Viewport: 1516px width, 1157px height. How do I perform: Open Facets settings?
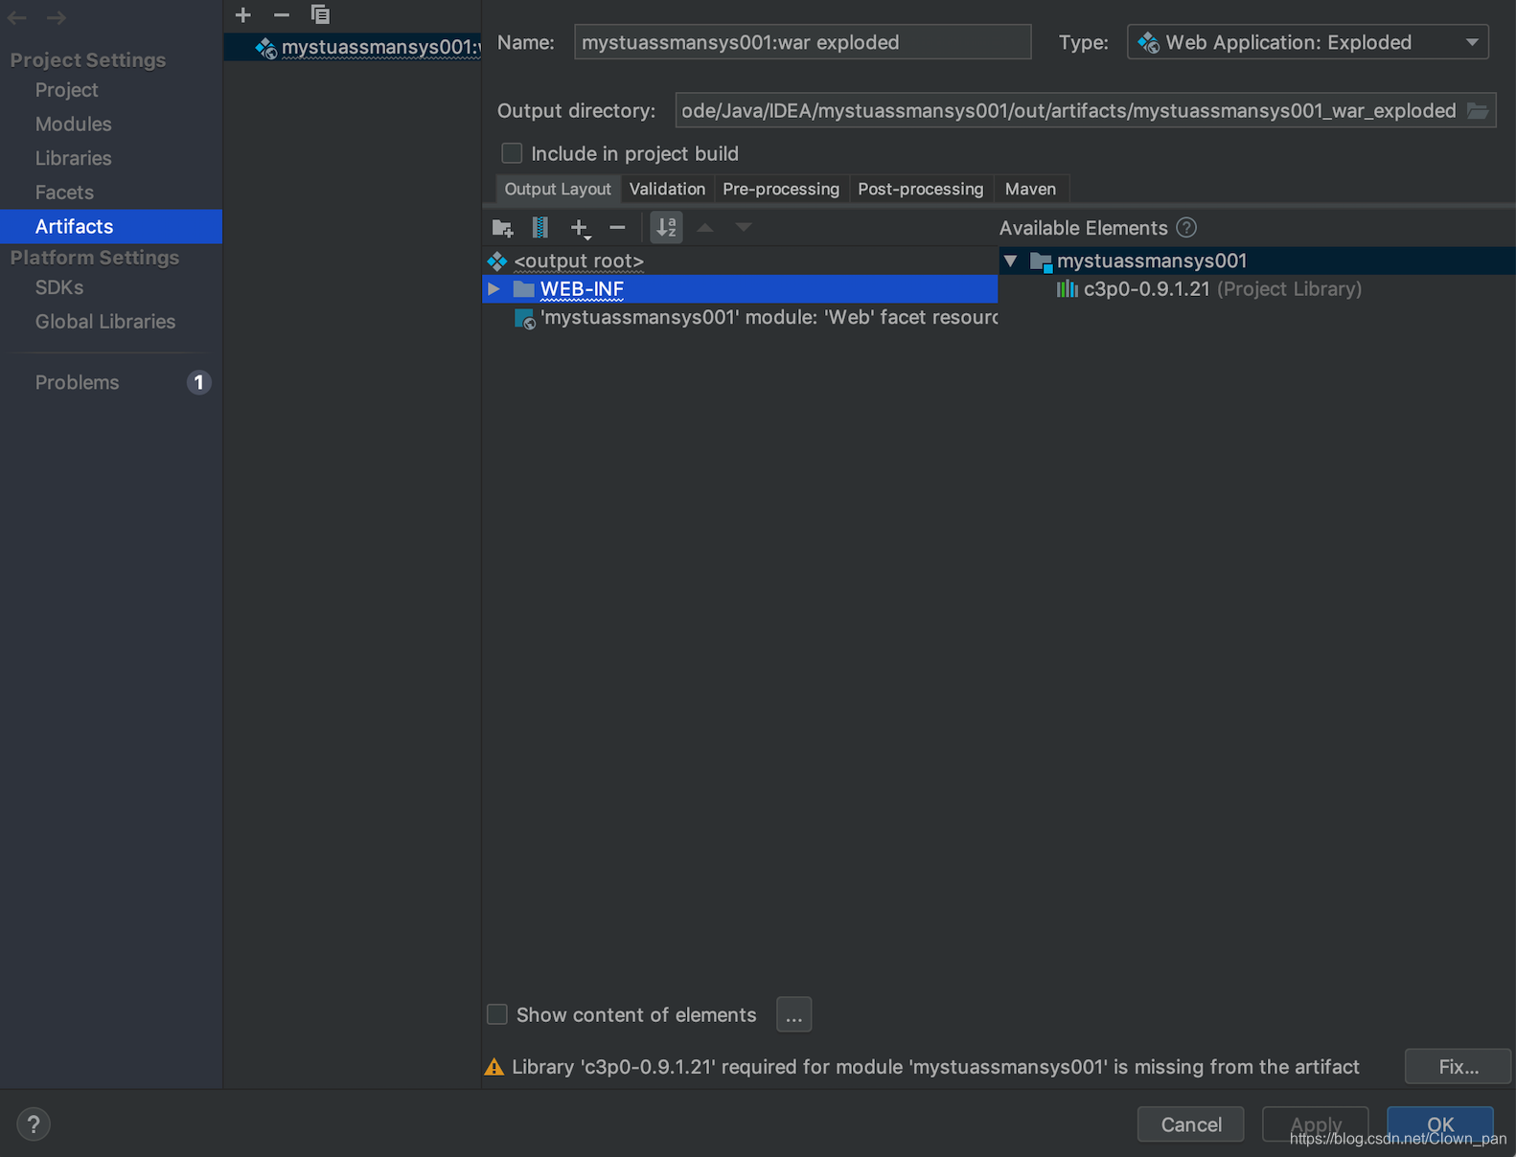[x=64, y=193]
